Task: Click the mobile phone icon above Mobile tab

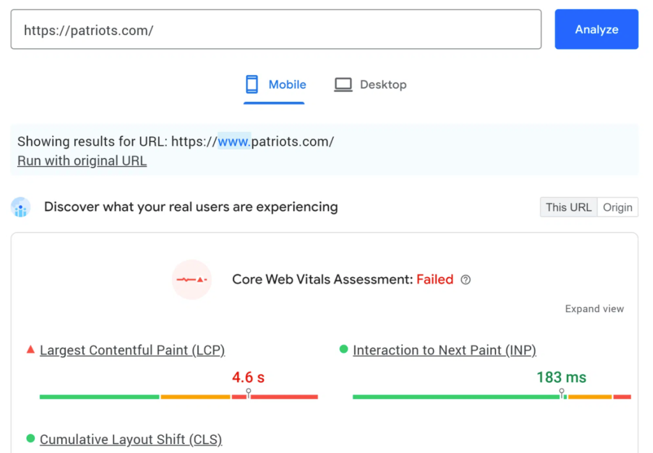Action: pyautogui.click(x=253, y=83)
